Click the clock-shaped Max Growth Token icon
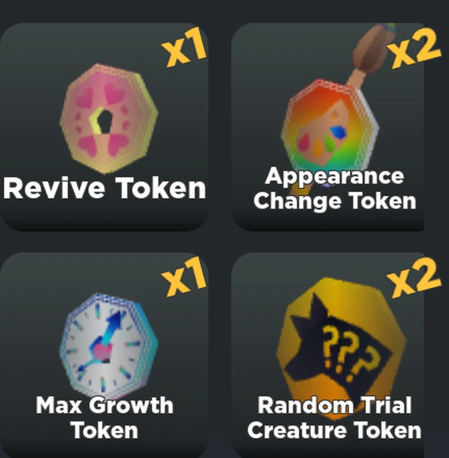The height and width of the screenshot is (458, 449). point(109,346)
